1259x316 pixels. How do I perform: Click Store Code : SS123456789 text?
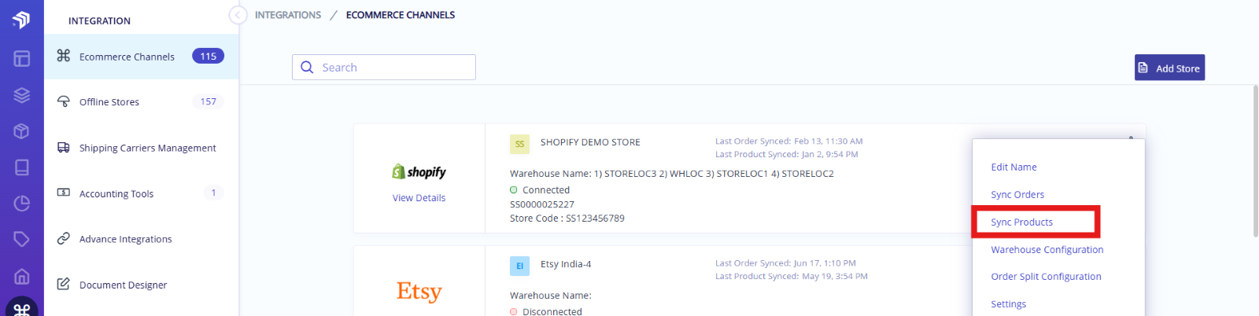tap(567, 218)
